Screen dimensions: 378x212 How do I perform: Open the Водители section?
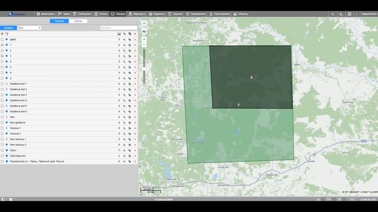pos(157,14)
